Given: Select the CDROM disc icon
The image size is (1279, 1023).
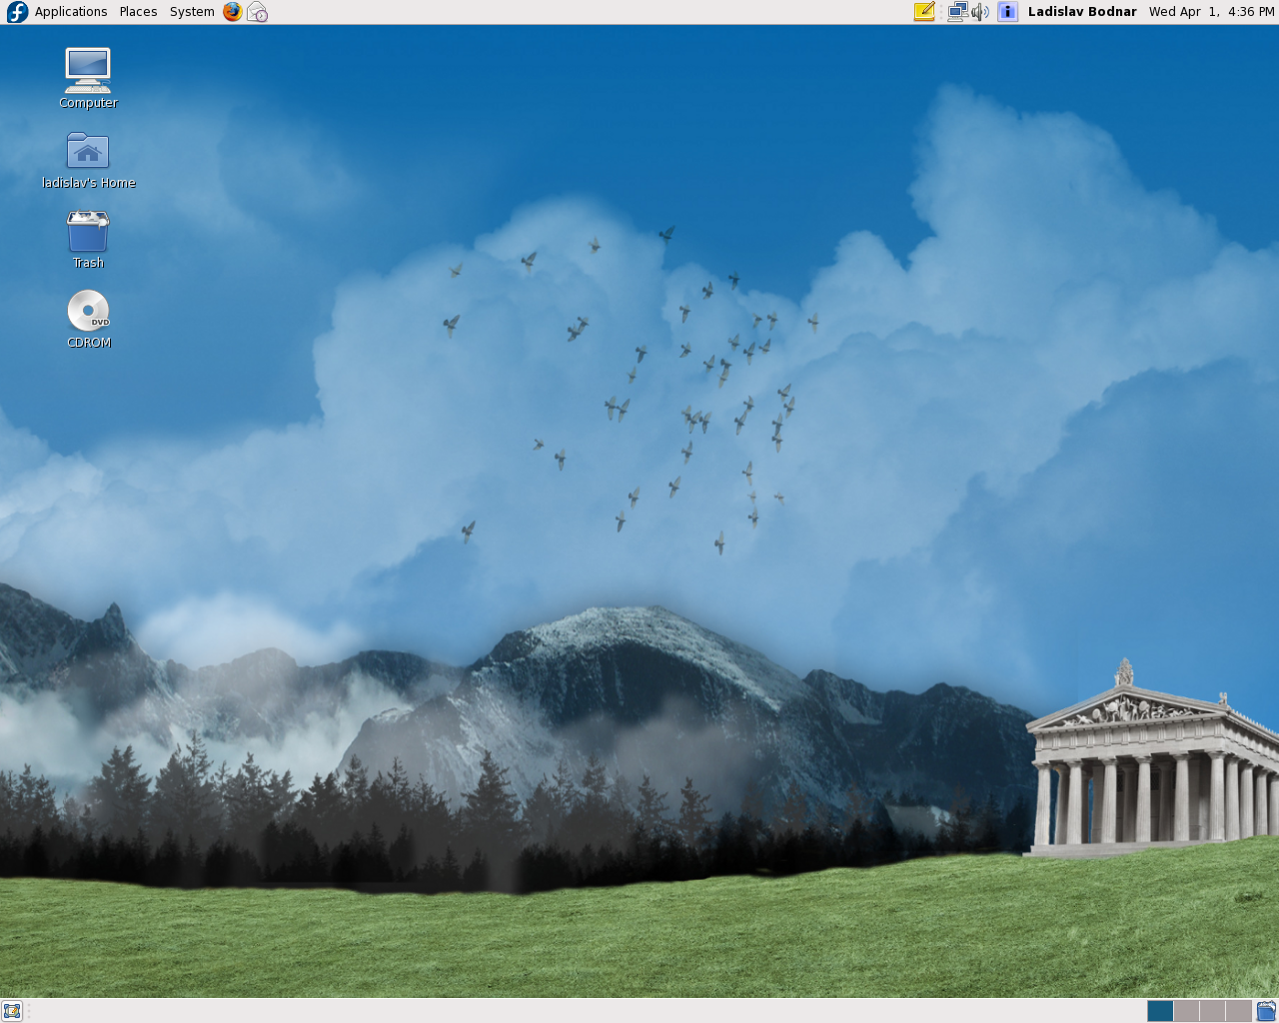Looking at the screenshot, I should pos(88,319).
